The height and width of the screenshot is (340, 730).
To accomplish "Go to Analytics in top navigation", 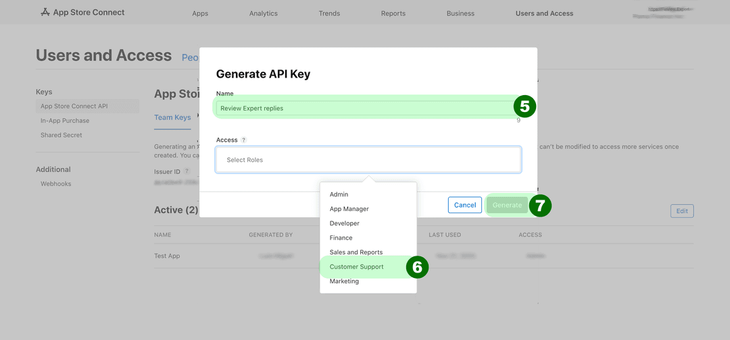I will pos(264,13).
